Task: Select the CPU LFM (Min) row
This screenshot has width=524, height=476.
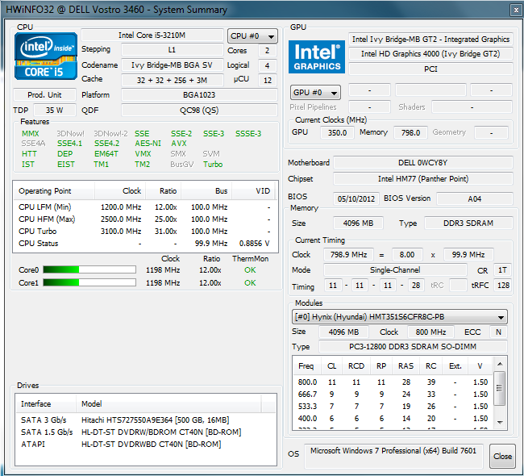Action: pos(144,207)
